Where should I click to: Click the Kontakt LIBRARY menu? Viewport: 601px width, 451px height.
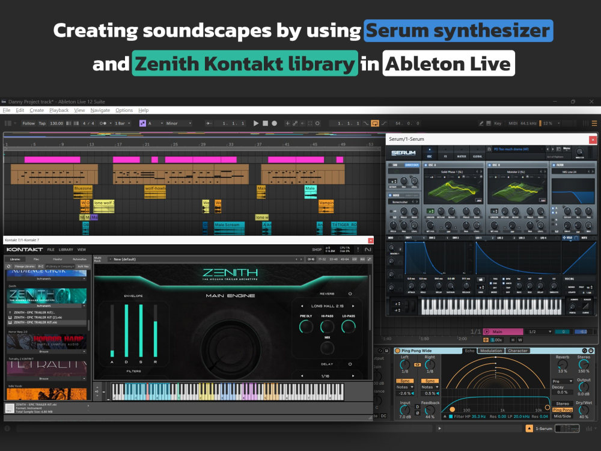pyautogui.click(x=66, y=250)
